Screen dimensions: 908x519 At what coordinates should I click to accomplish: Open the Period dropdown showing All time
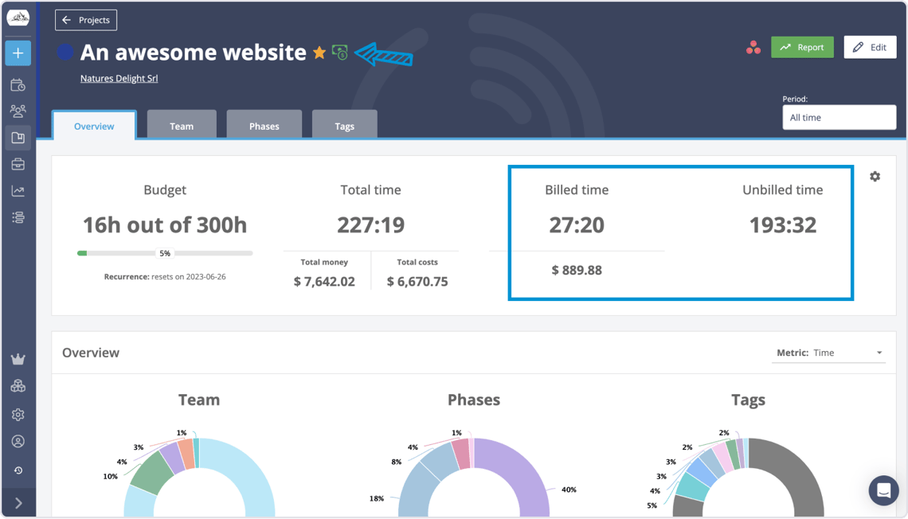pyautogui.click(x=839, y=117)
